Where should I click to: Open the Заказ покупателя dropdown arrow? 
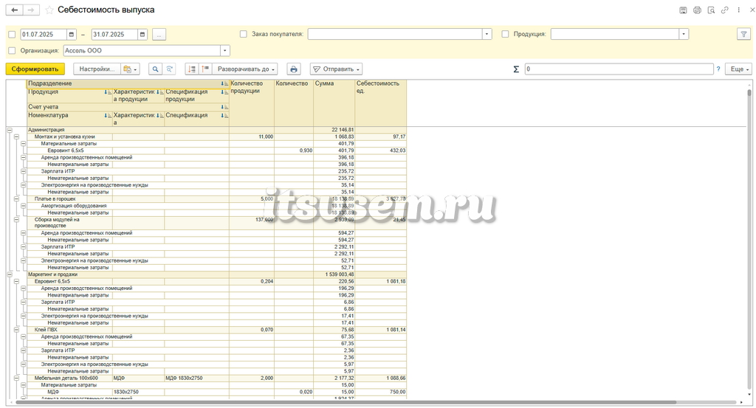(x=487, y=34)
